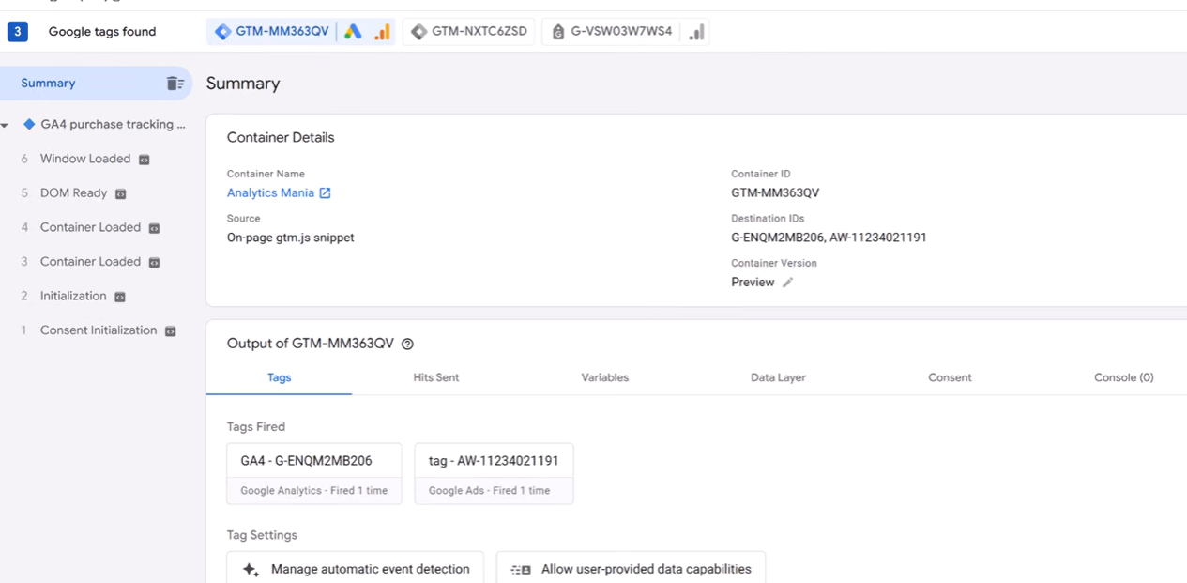Open the GA4 - G-ENQM2MB206 fired tag card
The width and height of the screenshot is (1187, 583).
pos(314,474)
